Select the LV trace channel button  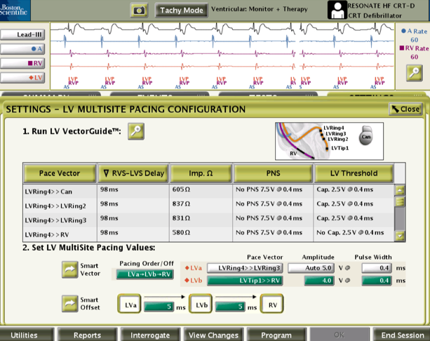click(x=22, y=77)
